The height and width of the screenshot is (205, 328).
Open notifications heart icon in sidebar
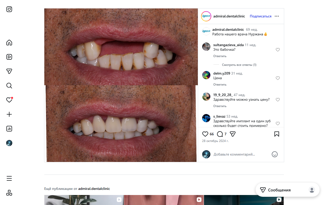(9, 100)
